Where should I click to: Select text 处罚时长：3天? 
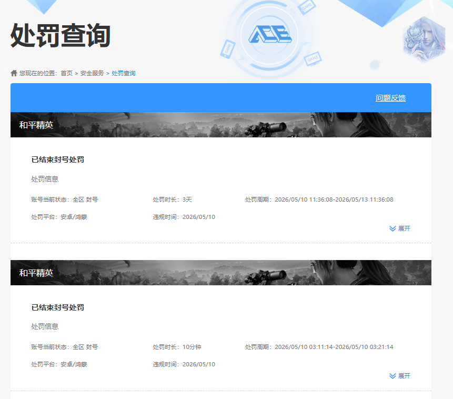tap(172, 200)
